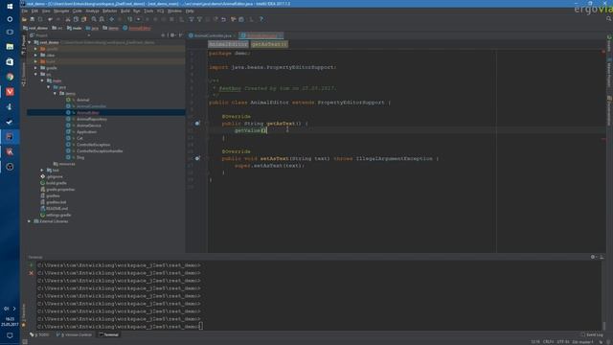613x345 pixels.
Task: Click the Undo toolbar icon
Action: pyautogui.click(x=50, y=19)
